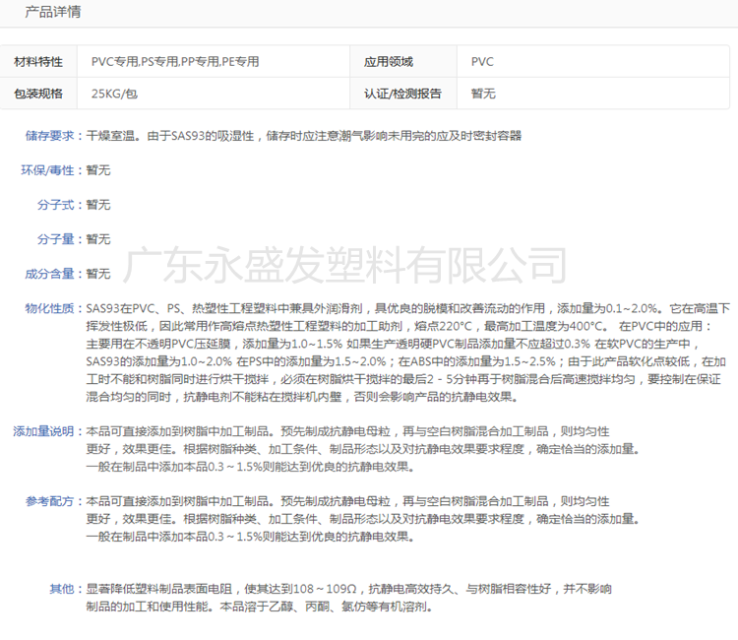The height and width of the screenshot is (640, 738).
Task: Click the PVC value beside 应用领域
Action: point(482,61)
